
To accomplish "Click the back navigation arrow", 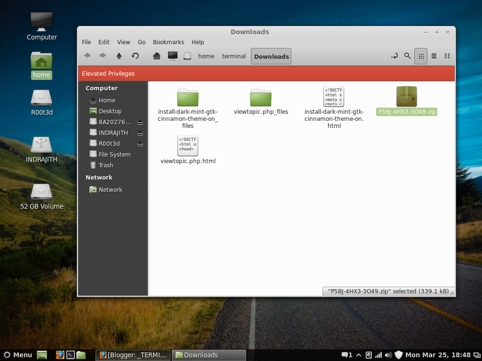I will [87, 55].
